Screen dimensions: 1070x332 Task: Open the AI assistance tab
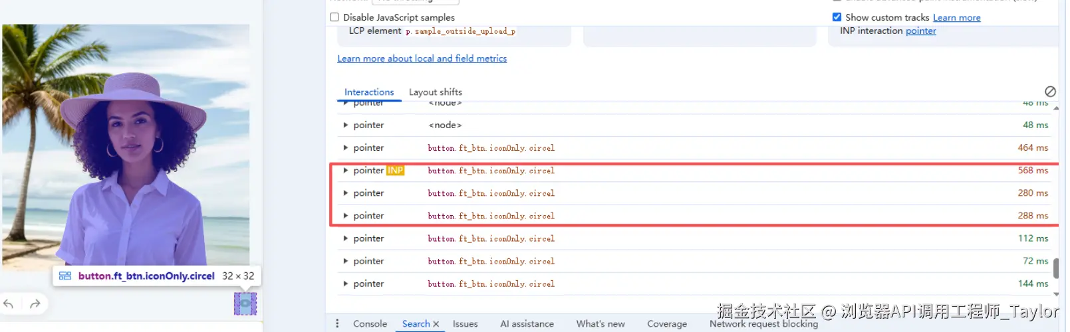click(527, 324)
